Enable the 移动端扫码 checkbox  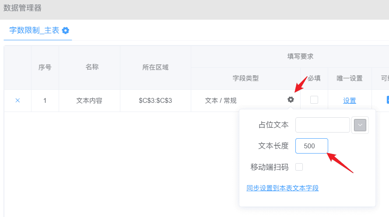[299, 167]
